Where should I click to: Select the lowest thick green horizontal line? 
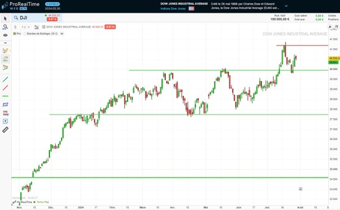(x=170, y=177)
